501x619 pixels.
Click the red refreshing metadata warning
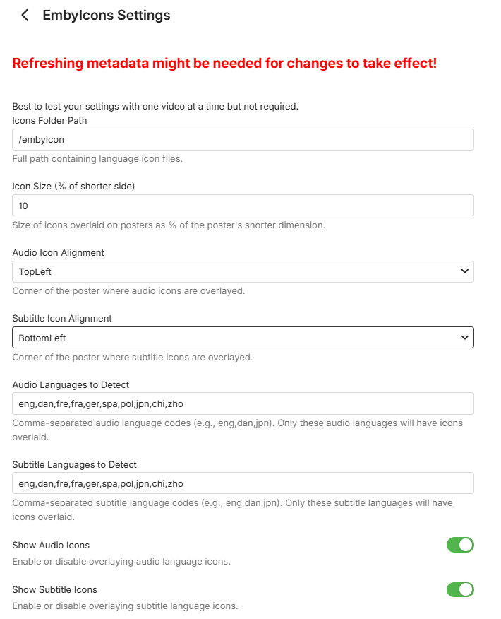coord(224,63)
